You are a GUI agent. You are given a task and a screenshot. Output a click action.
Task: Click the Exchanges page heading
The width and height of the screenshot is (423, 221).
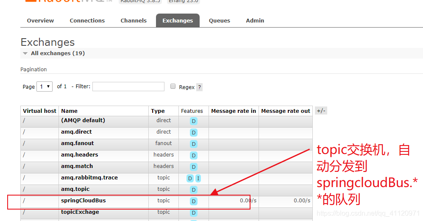click(x=47, y=42)
